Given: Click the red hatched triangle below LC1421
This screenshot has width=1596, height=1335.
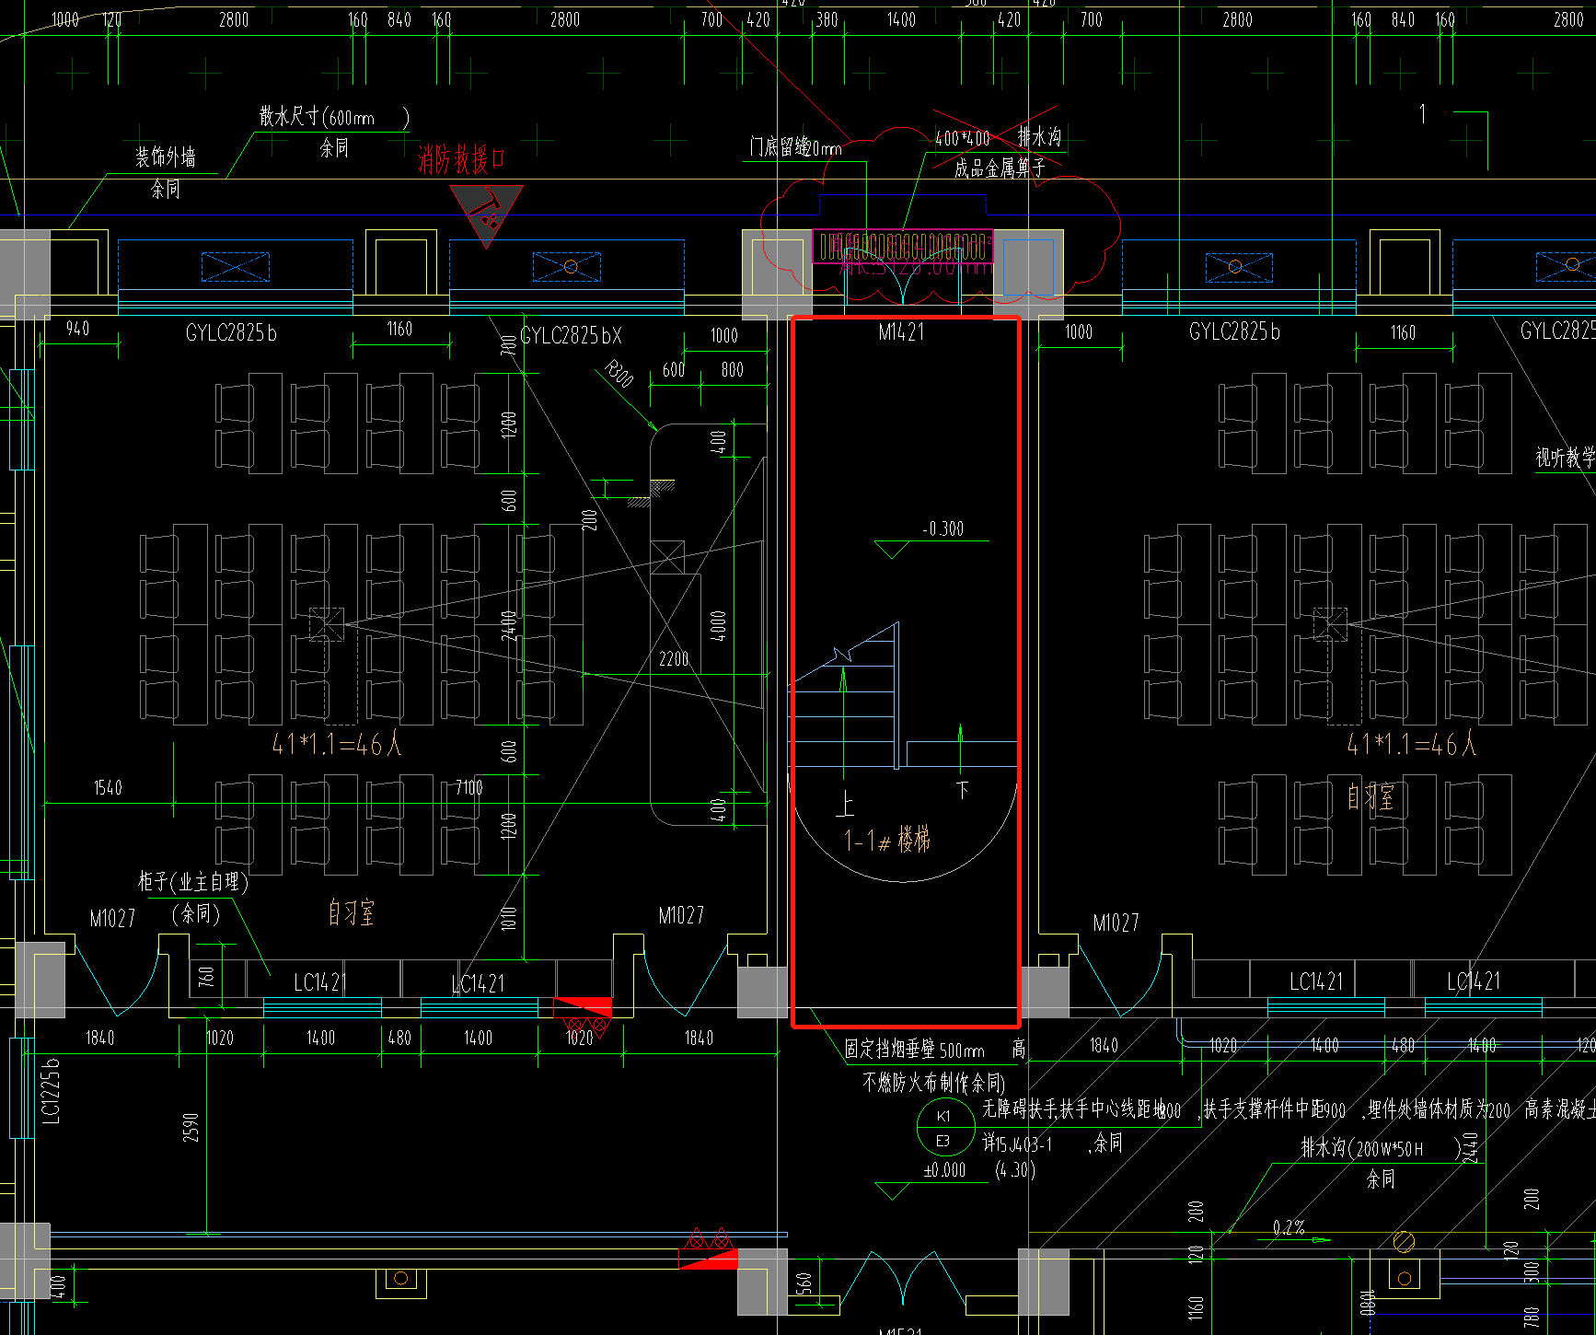Looking at the screenshot, I should (x=584, y=1007).
